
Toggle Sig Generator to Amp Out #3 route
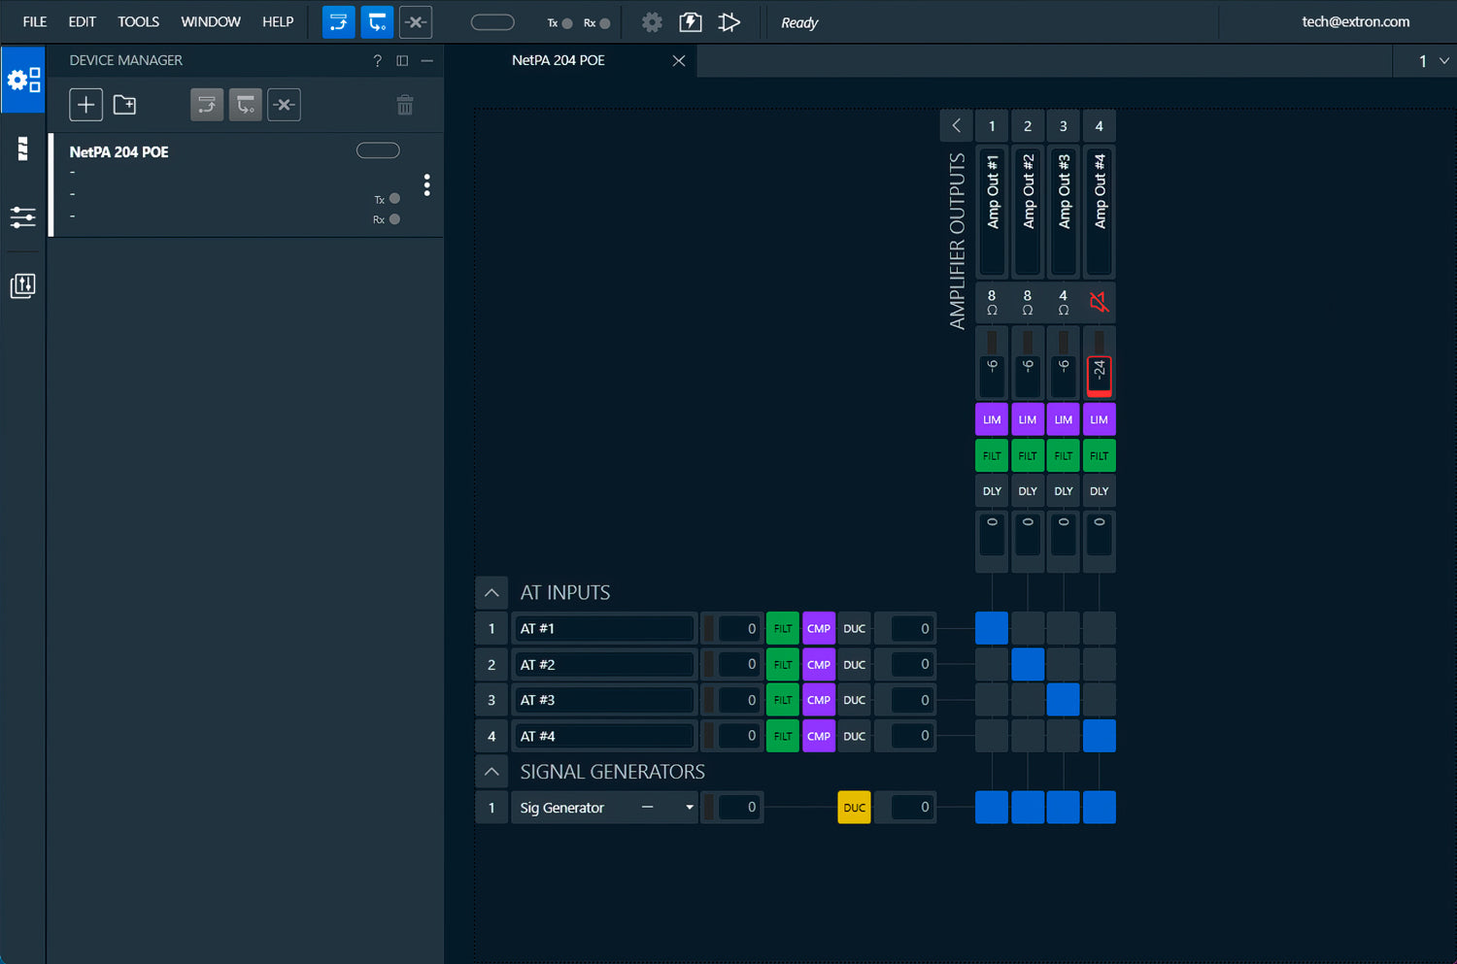tap(1064, 808)
